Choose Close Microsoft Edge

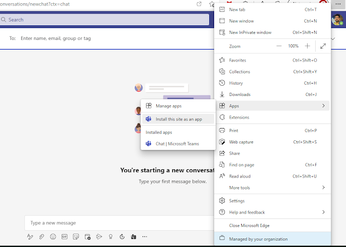(x=272, y=225)
